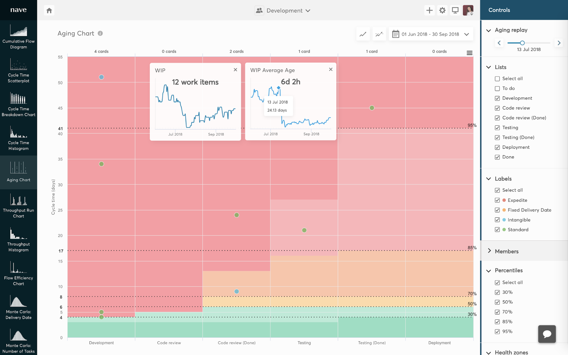
Task: Close the WIP popup
Action: (x=236, y=69)
